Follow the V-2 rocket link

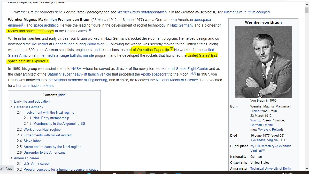(40, 44)
